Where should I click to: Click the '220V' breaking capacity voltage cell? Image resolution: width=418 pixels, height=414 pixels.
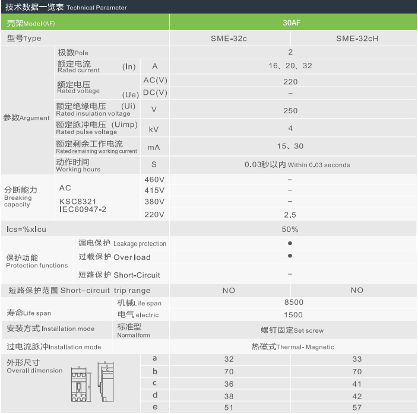[x=154, y=215]
